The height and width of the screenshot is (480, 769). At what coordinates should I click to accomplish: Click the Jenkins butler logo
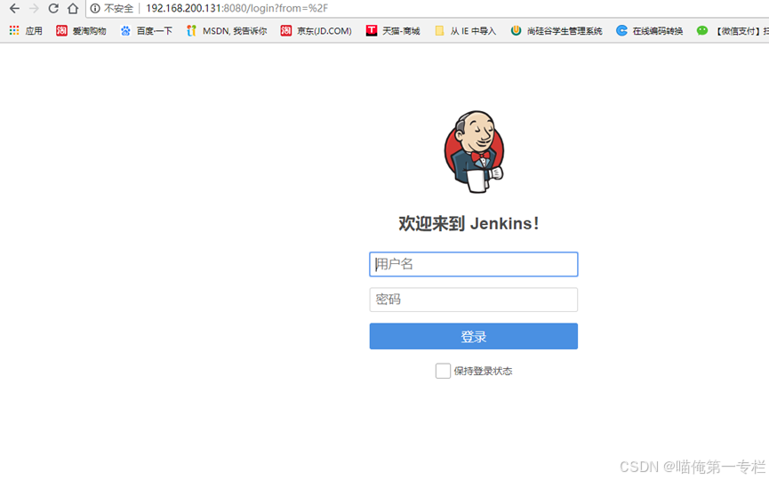point(474,152)
